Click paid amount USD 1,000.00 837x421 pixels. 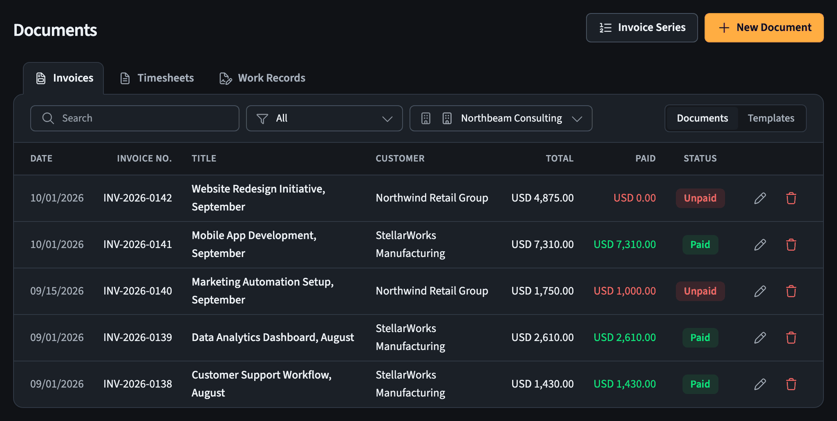click(625, 291)
